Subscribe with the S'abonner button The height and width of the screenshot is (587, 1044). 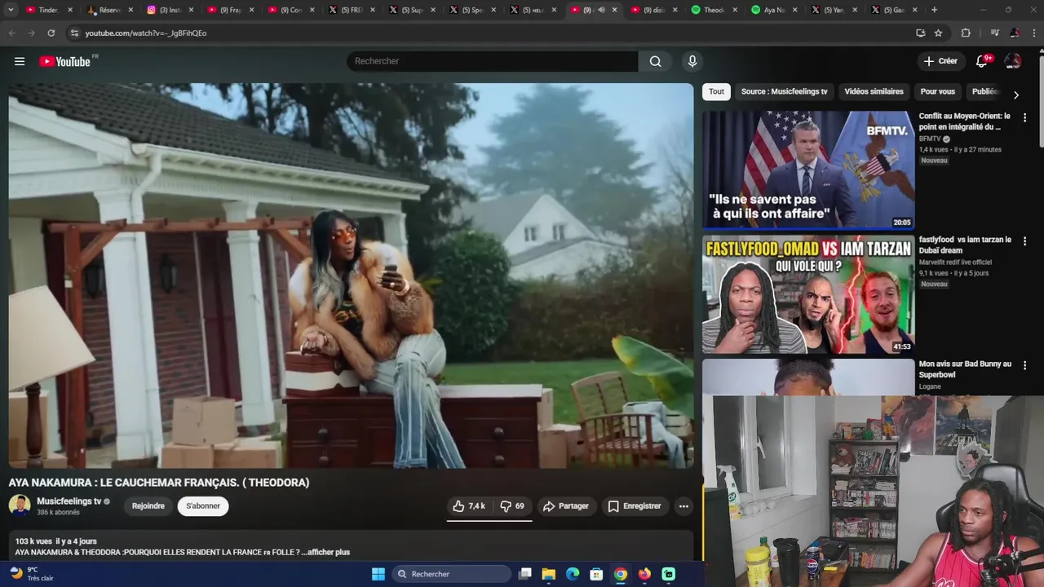click(203, 506)
